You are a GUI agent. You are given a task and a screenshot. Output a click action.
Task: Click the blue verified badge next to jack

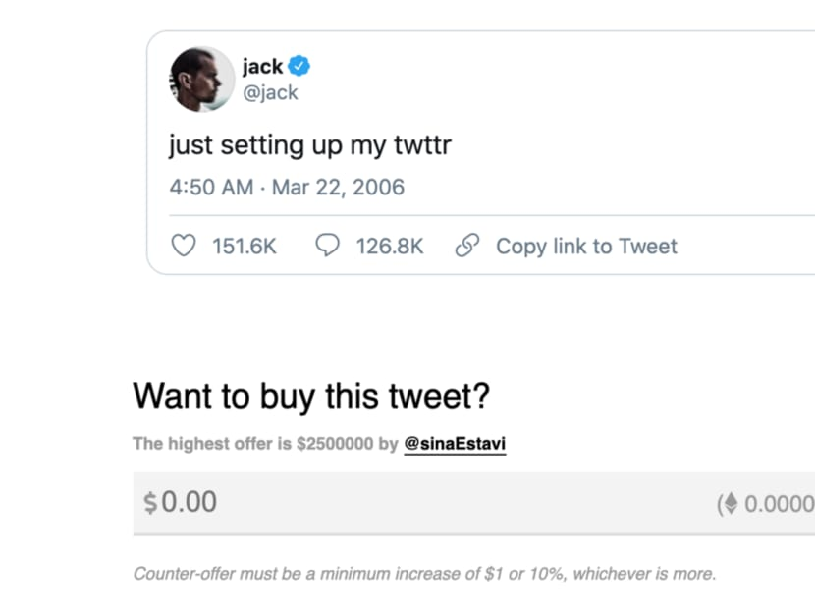[x=299, y=65]
